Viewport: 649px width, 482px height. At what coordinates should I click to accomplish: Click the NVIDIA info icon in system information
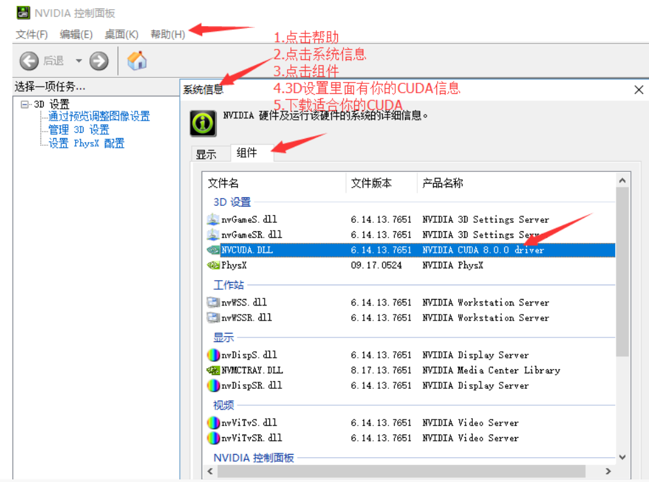click(x=202, y=122)
